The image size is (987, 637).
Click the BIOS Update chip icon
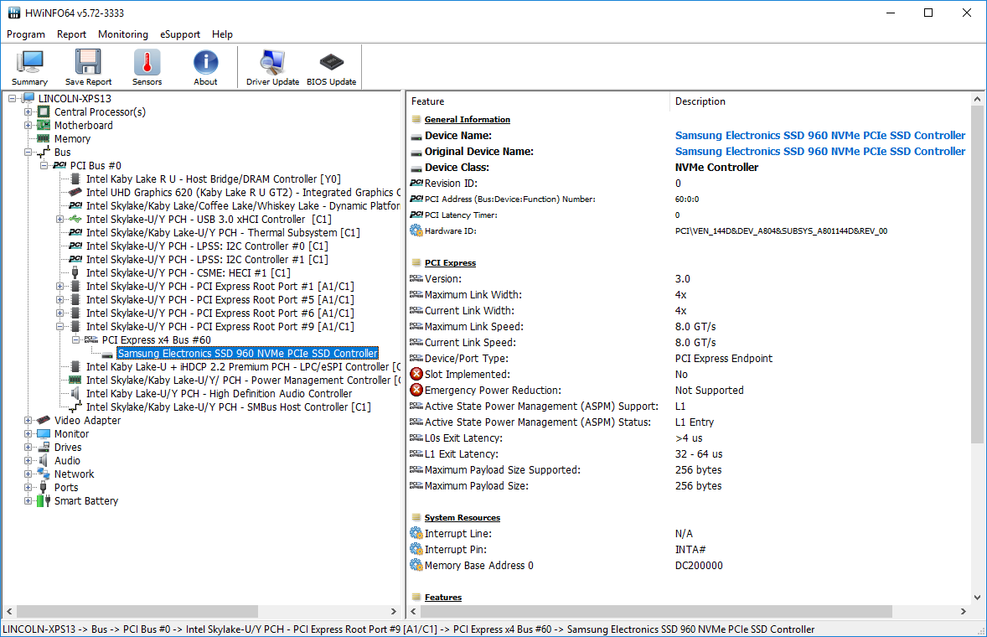[331, 67]
